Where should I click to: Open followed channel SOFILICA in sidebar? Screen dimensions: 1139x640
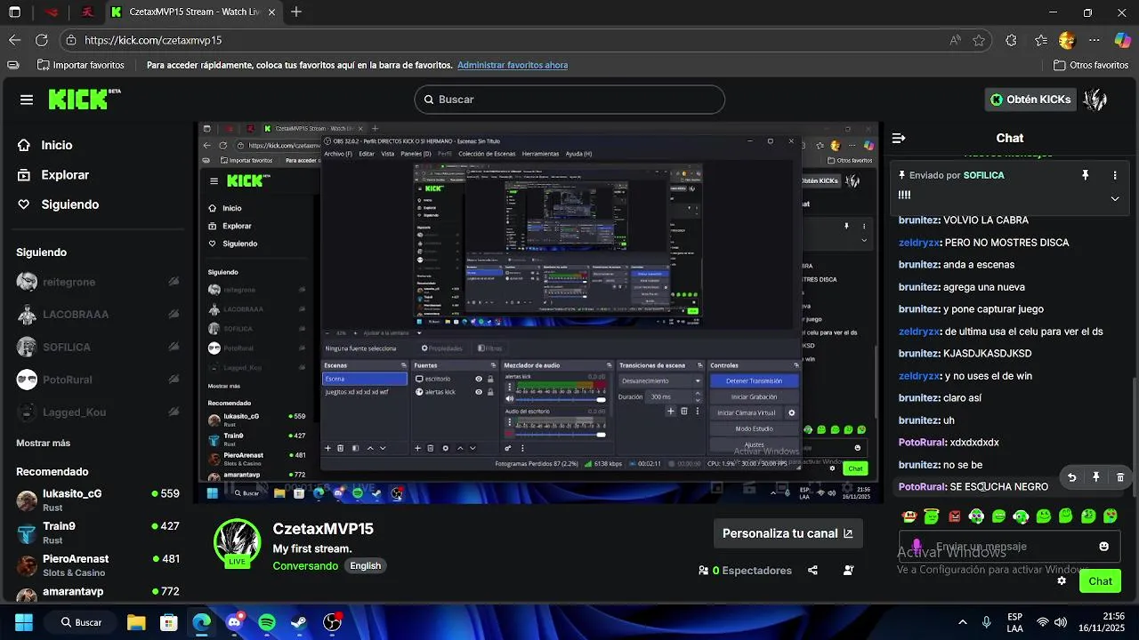point(98,347)
